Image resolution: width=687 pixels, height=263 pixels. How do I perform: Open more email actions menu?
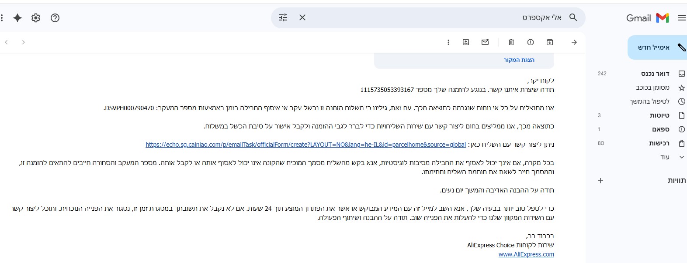click(448, 42)
